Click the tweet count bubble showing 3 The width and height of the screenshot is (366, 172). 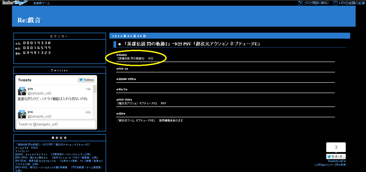336,147
